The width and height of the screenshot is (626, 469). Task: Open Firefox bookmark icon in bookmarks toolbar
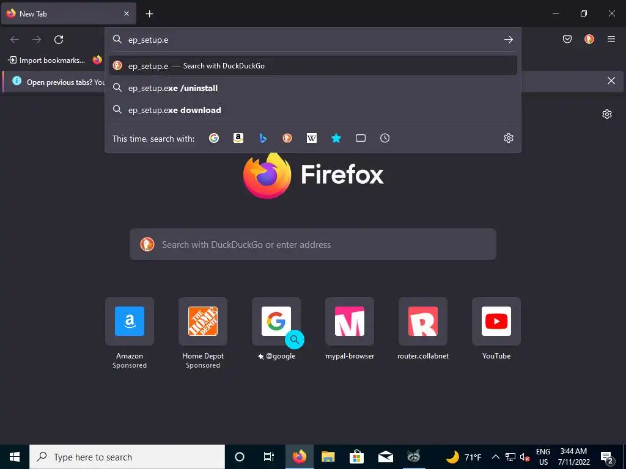point(97,60)
